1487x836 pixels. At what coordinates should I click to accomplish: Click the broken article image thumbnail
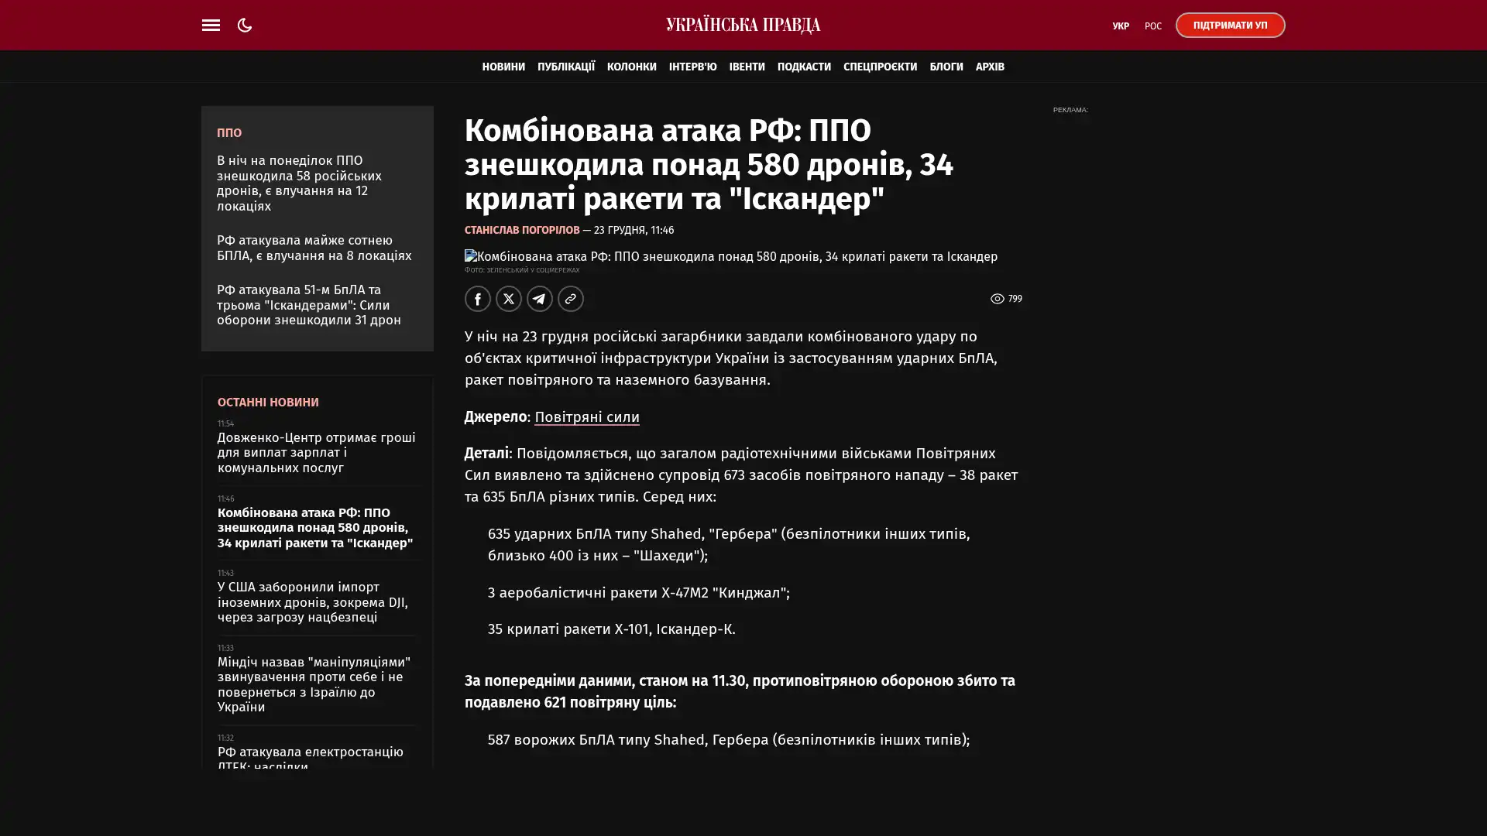(x=470, y=255)
